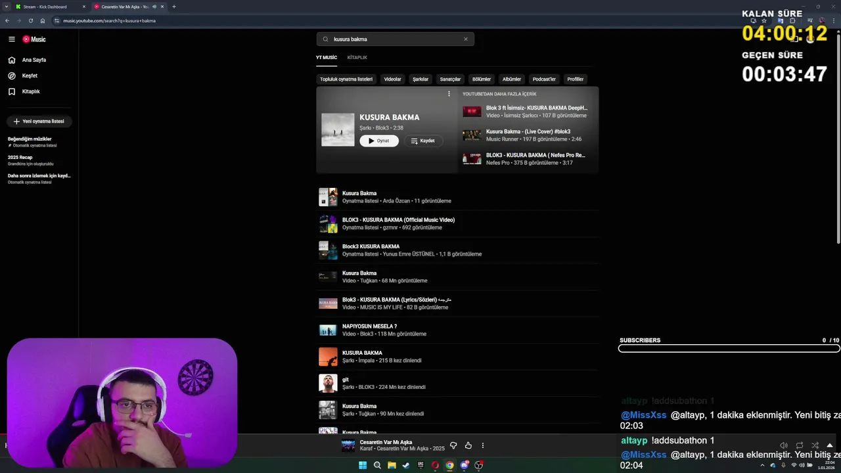
Task: Filter results by Sanatçılar
Action: [450, 79]
